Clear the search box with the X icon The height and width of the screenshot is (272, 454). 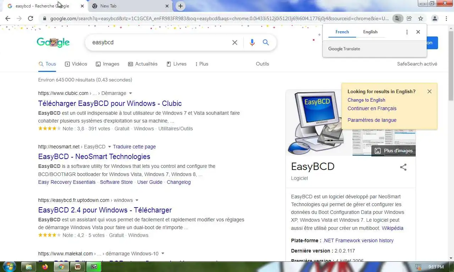tap(235, 42)
